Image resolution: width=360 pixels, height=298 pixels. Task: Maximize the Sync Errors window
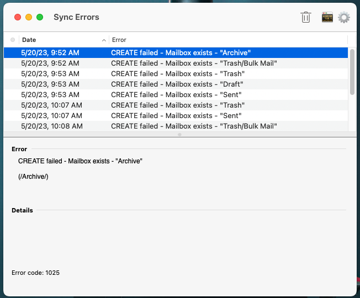click(40, 17)
